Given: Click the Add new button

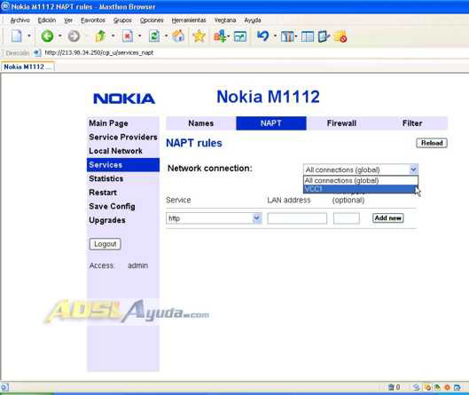Looking at the screenshot, I should [x=388, y=217].
